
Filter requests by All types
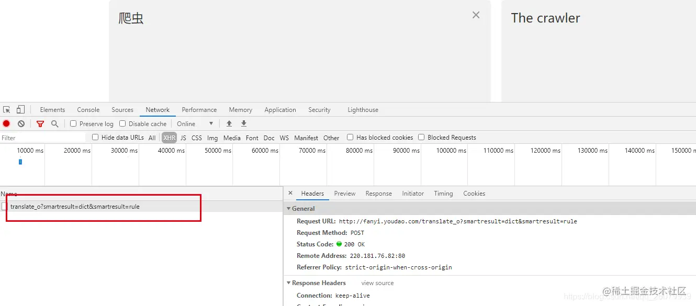click(152, 138)
